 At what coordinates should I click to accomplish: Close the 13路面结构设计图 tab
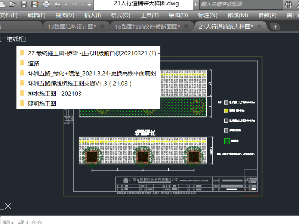tap(102, 27)
